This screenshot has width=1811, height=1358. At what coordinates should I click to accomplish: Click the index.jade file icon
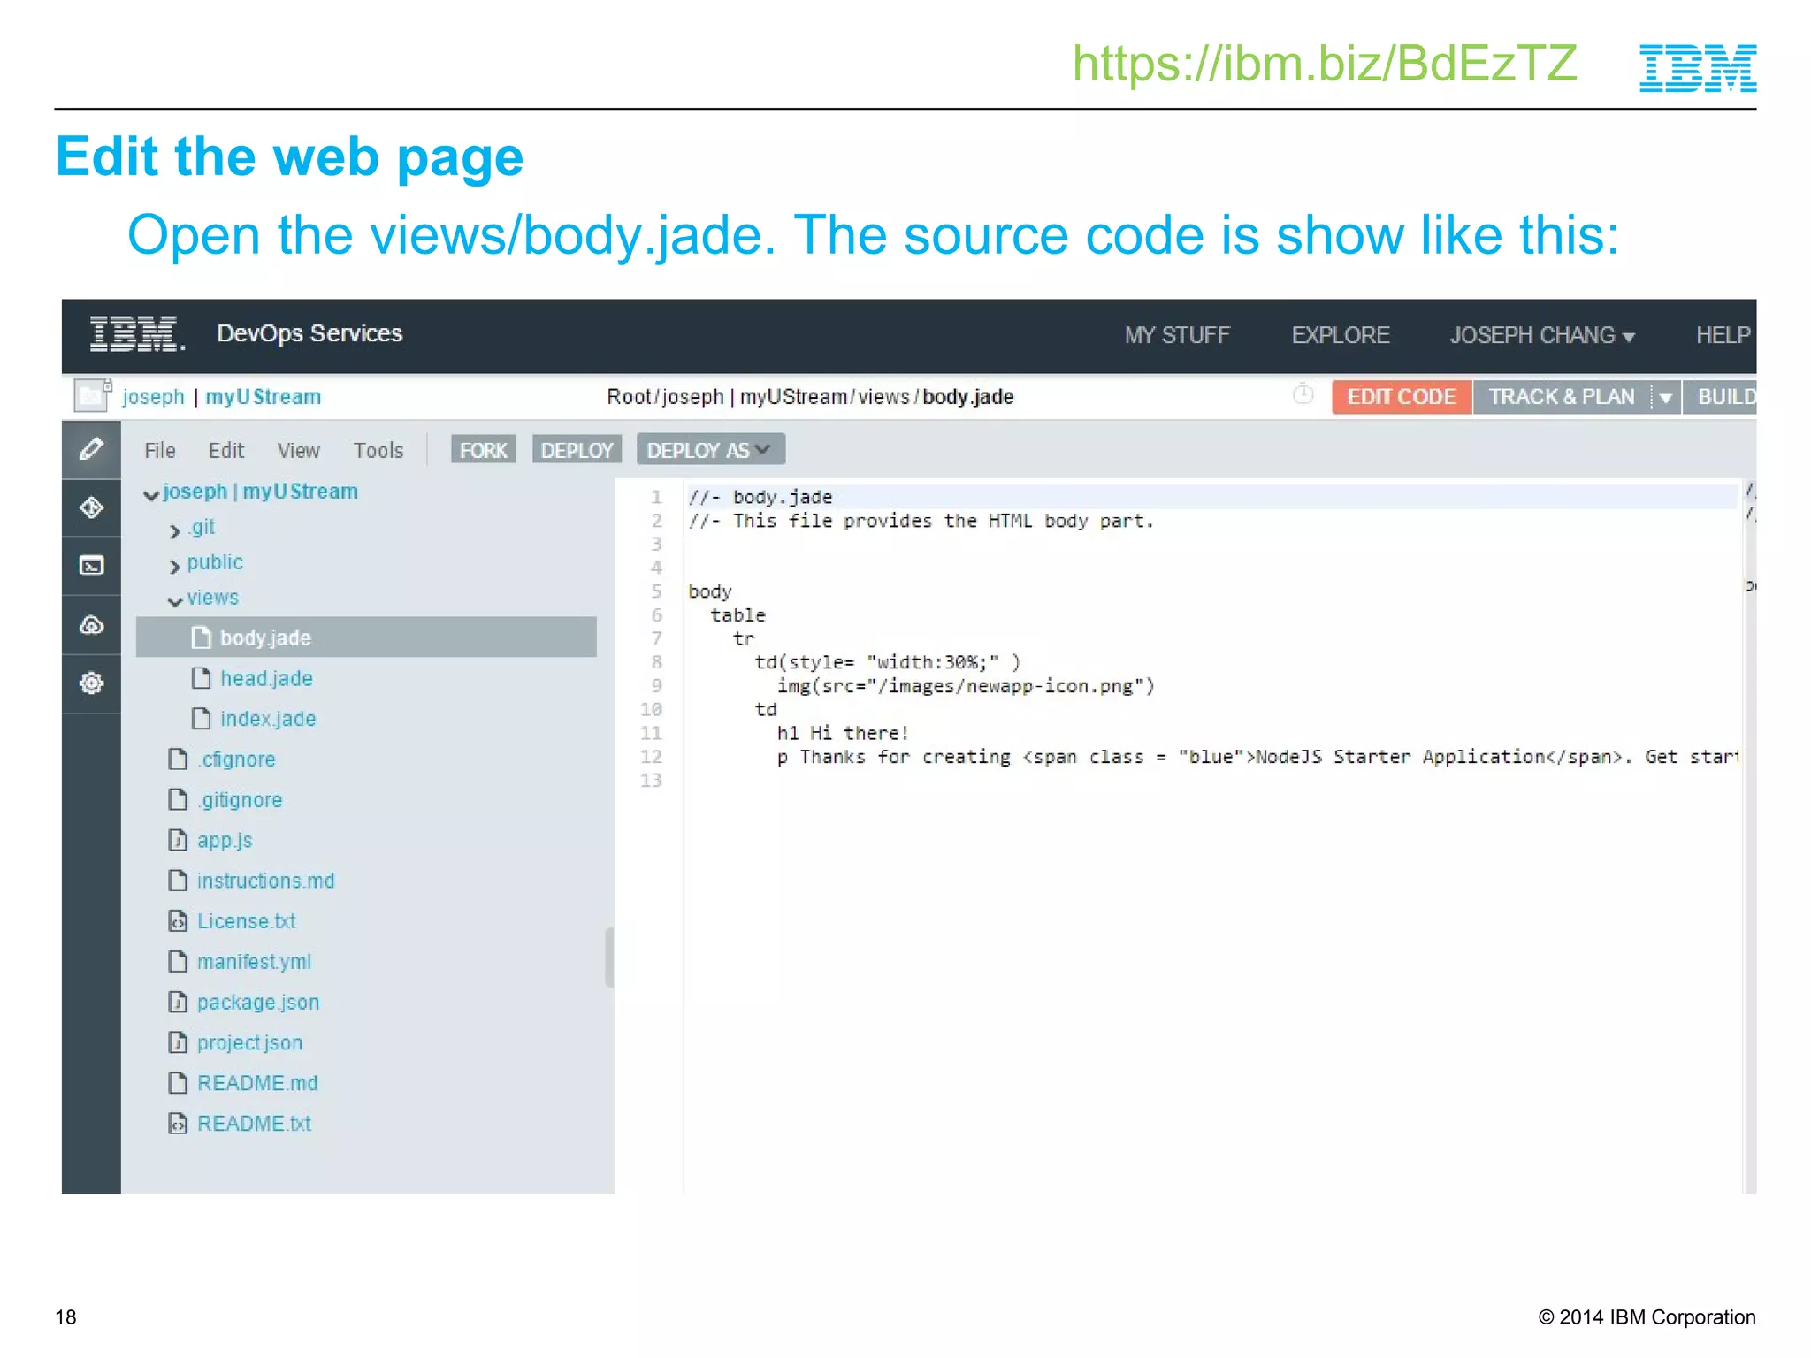coord(202,719)
